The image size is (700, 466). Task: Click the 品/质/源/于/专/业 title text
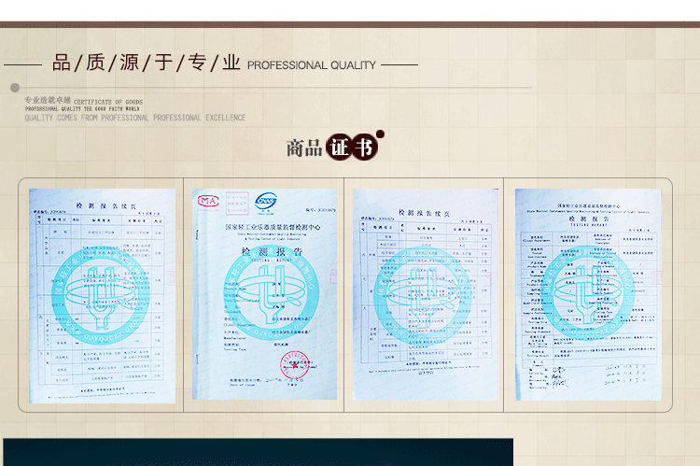click(x=146, y=63)
